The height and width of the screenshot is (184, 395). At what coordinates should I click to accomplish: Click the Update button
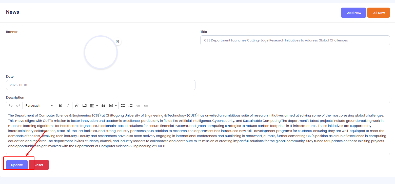click(17, 165)
